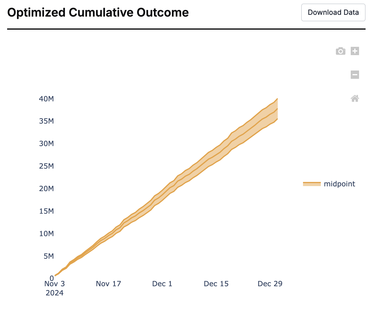381x320 pixels.
Task: Select the 20M y-axis tick label
Action: pos(46,189)
